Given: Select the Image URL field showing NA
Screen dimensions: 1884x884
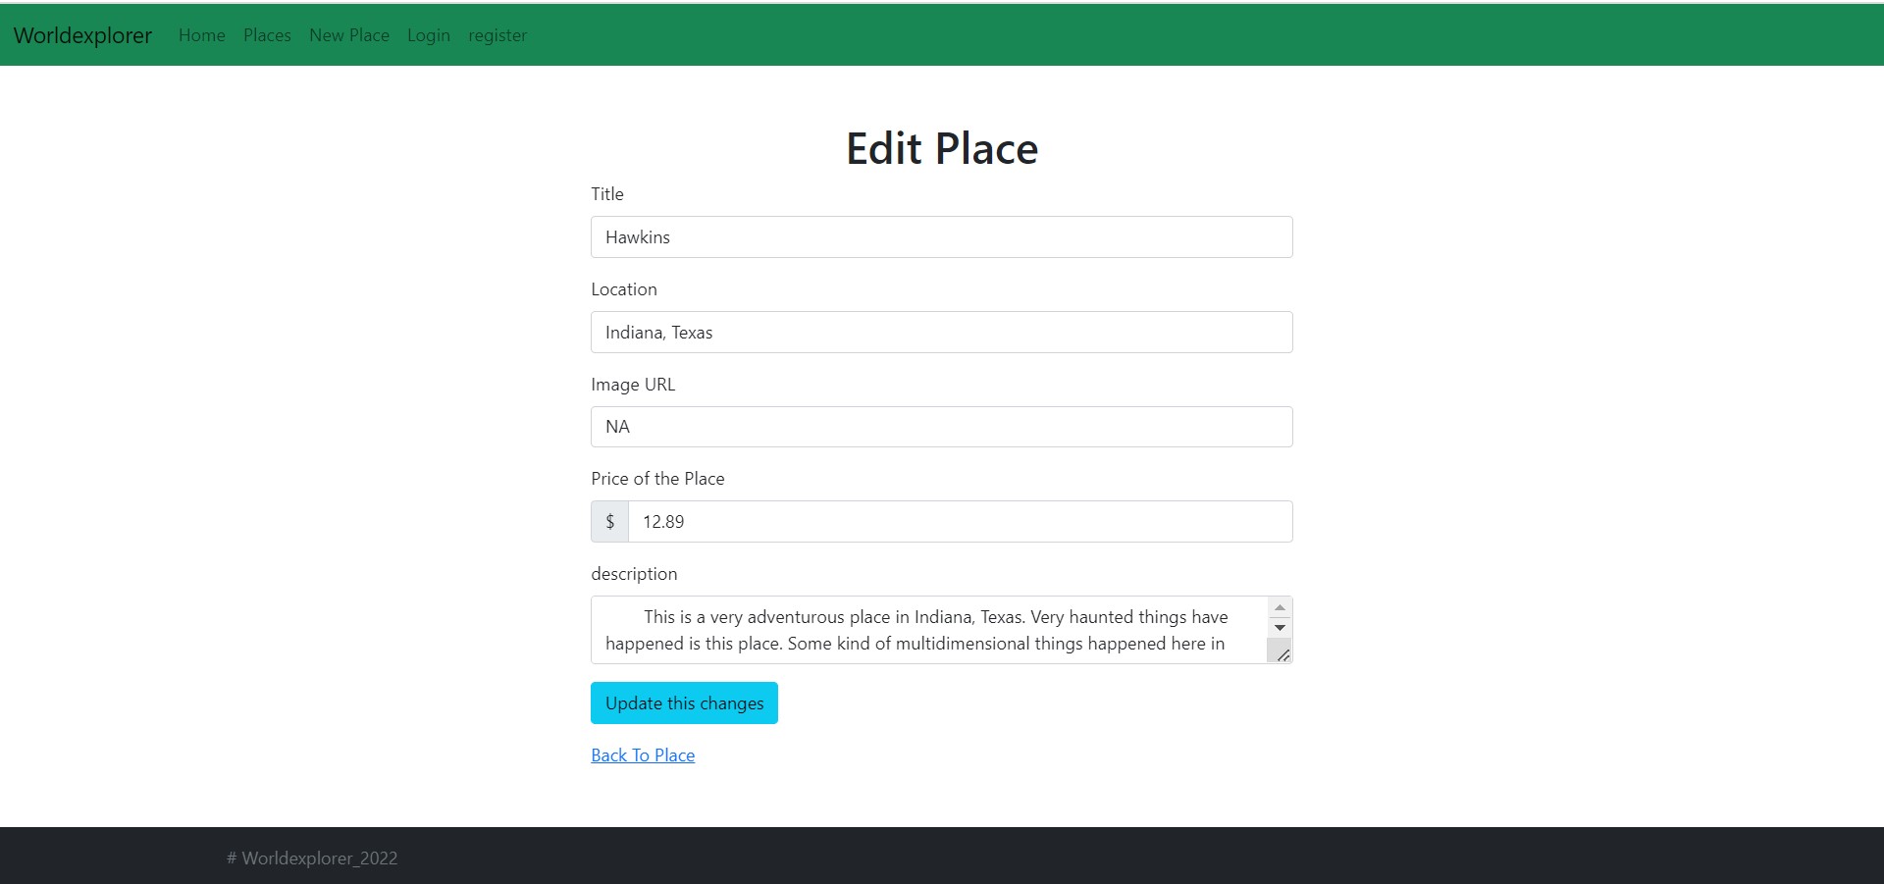Looking at the screenshot, I should point(941,426).
